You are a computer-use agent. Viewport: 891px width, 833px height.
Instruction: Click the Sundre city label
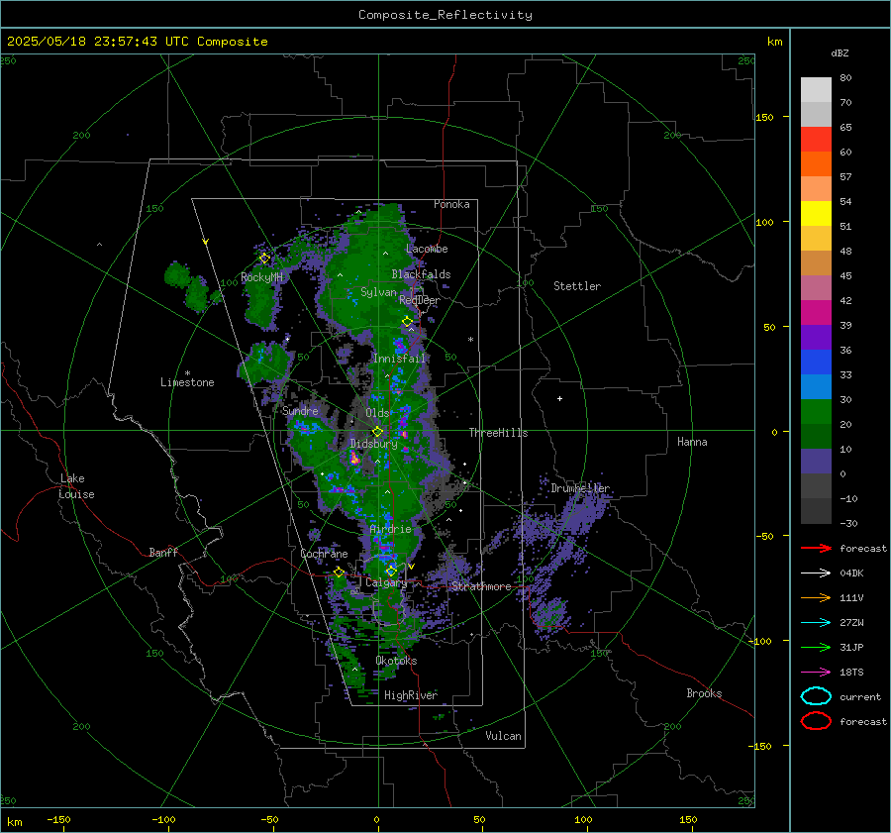click(300, 410)
